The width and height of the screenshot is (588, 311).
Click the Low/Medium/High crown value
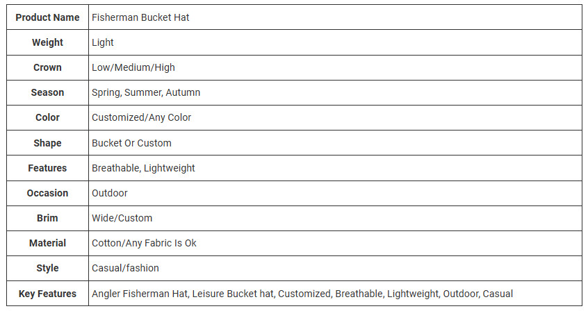133,67
